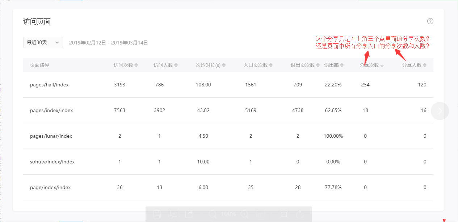The height and width of the screenshot is (222, 458).
Task: Click visit count 7563
Action: (x=119, y=110)
